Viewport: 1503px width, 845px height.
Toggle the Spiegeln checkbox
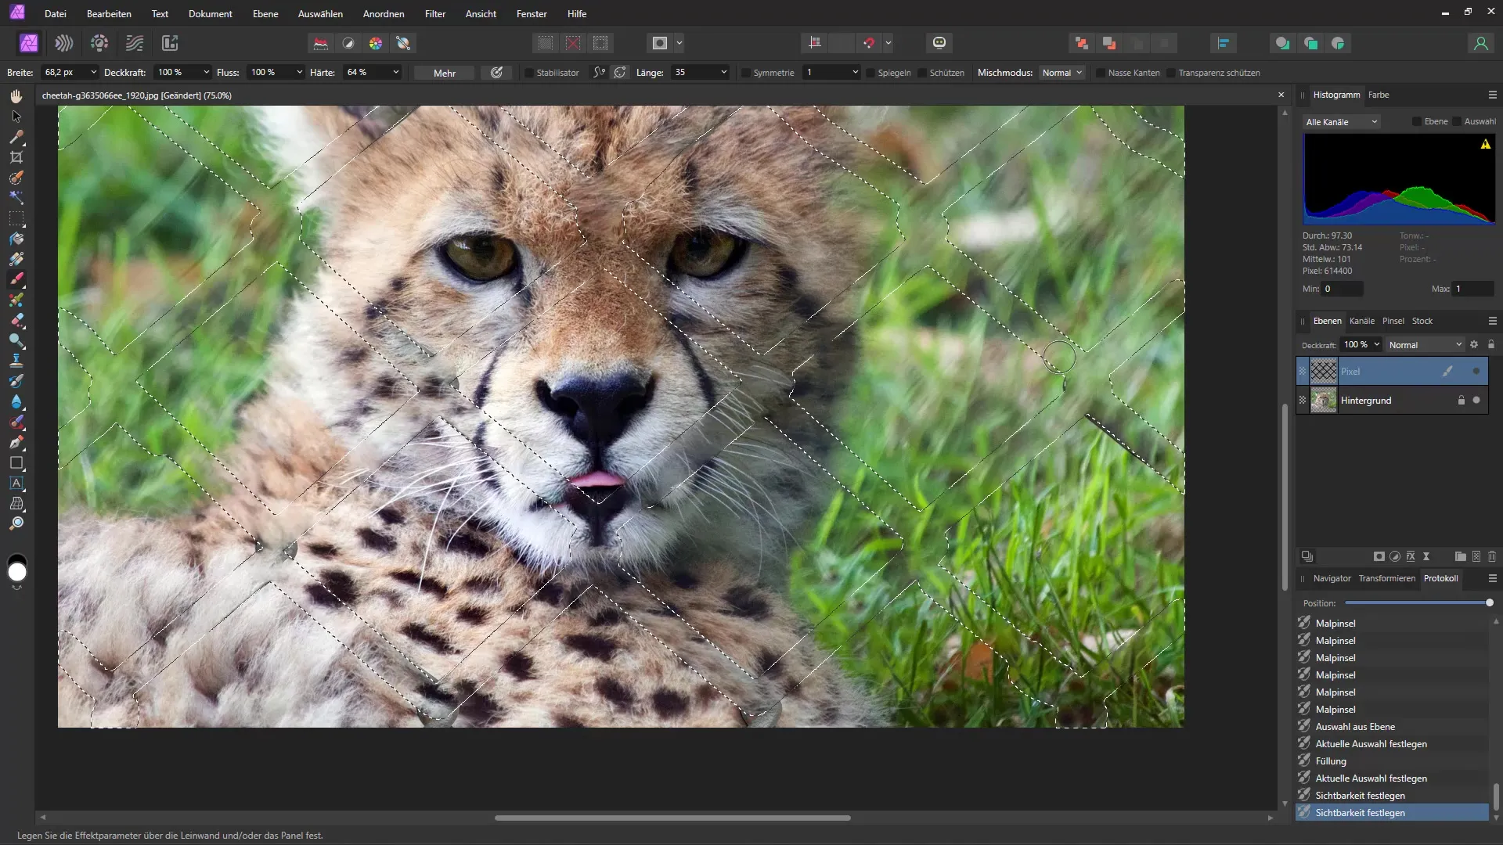[870, 73]
